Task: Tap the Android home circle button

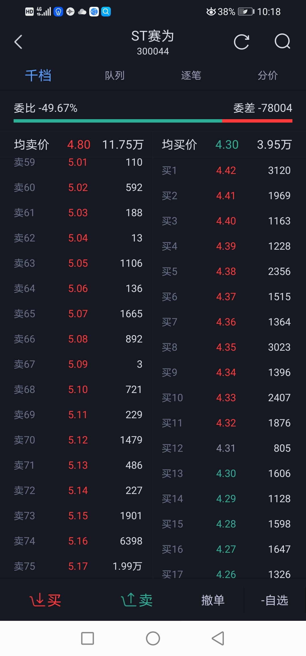Action: (x=153, y=638)
